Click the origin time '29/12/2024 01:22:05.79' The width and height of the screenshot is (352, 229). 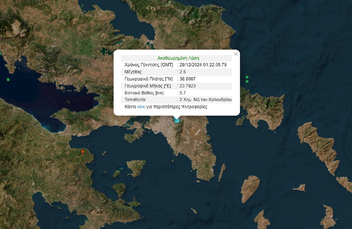click(203, 65)
